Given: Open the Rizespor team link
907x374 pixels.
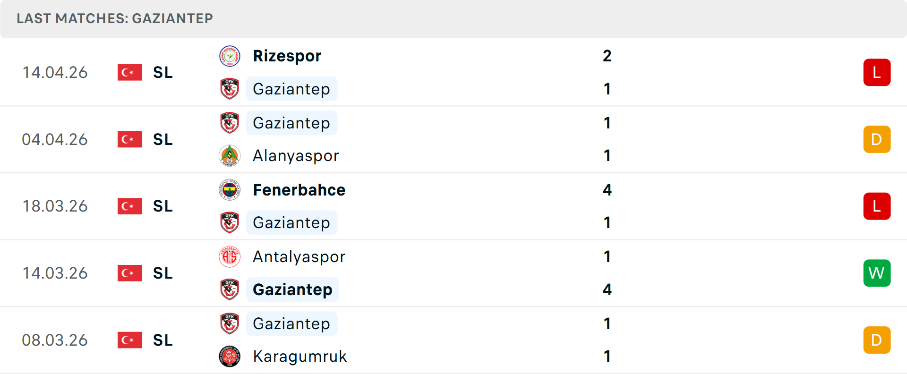Looking at the screenshot, I should coord(287,56).
